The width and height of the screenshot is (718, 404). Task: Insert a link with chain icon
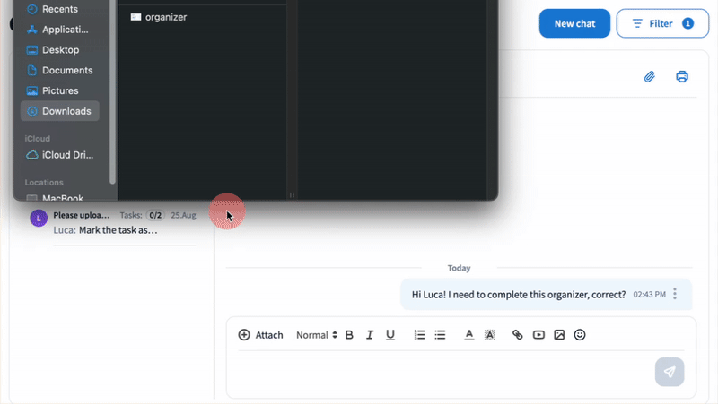point(517,335)
